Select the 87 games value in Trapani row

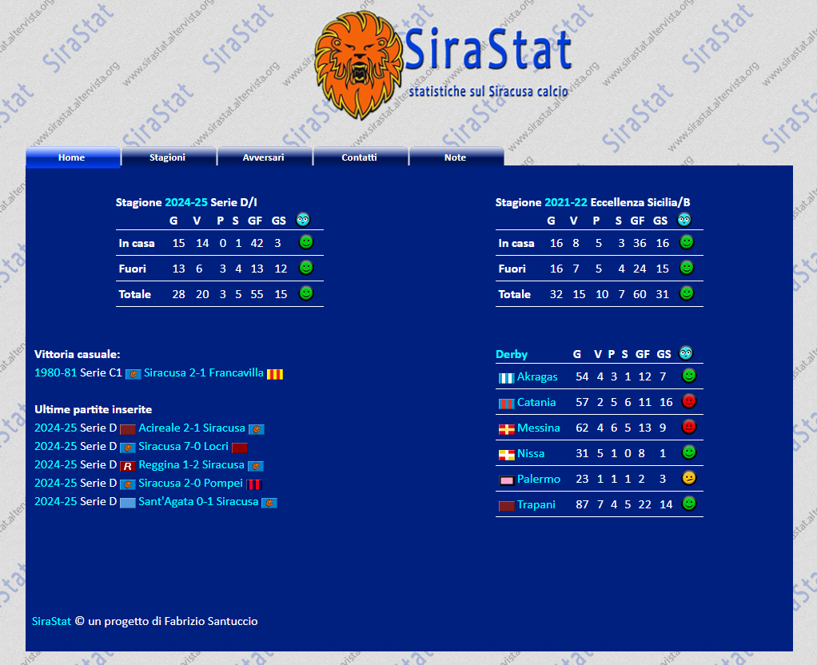582,504
